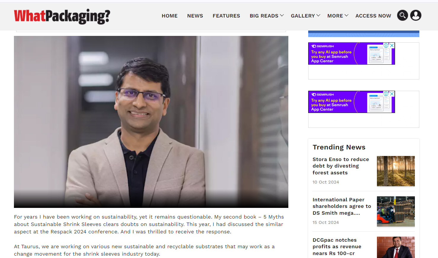Open DCGpac notches profits article
This screenshot has width=438, height=258.
337,247
